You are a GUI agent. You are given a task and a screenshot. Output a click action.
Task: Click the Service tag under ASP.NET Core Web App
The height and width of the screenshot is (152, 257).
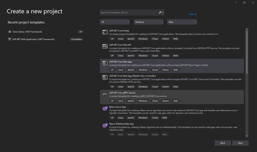click(x=165, y=70)
